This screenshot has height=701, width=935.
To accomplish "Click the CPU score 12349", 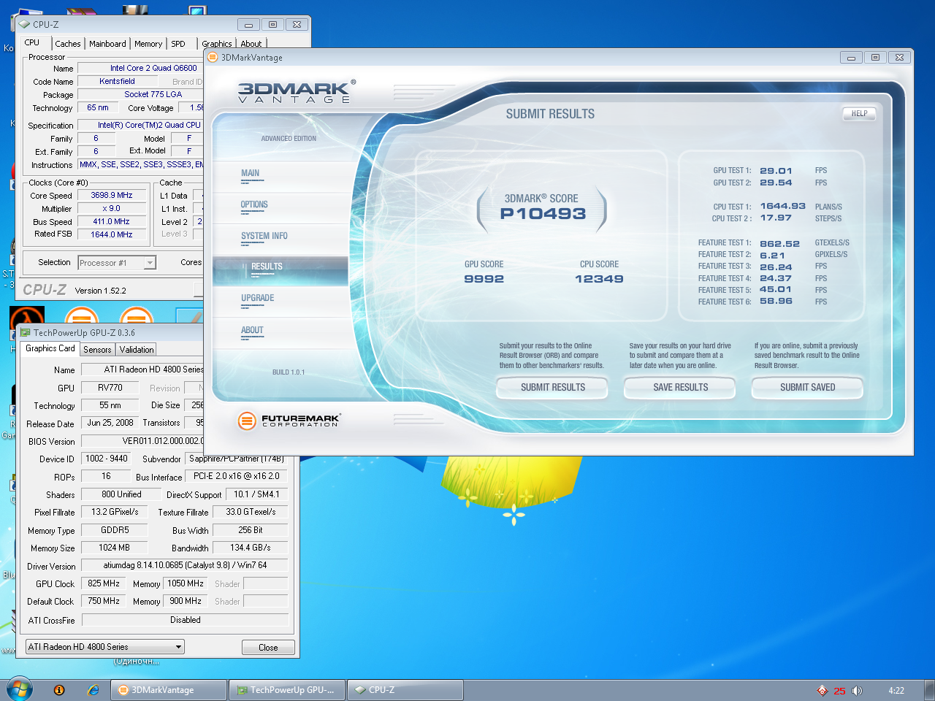I will pos(599,279).
